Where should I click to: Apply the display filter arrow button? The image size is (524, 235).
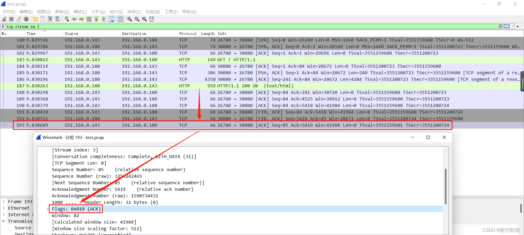pyautogui.click(x=507, y=26)
